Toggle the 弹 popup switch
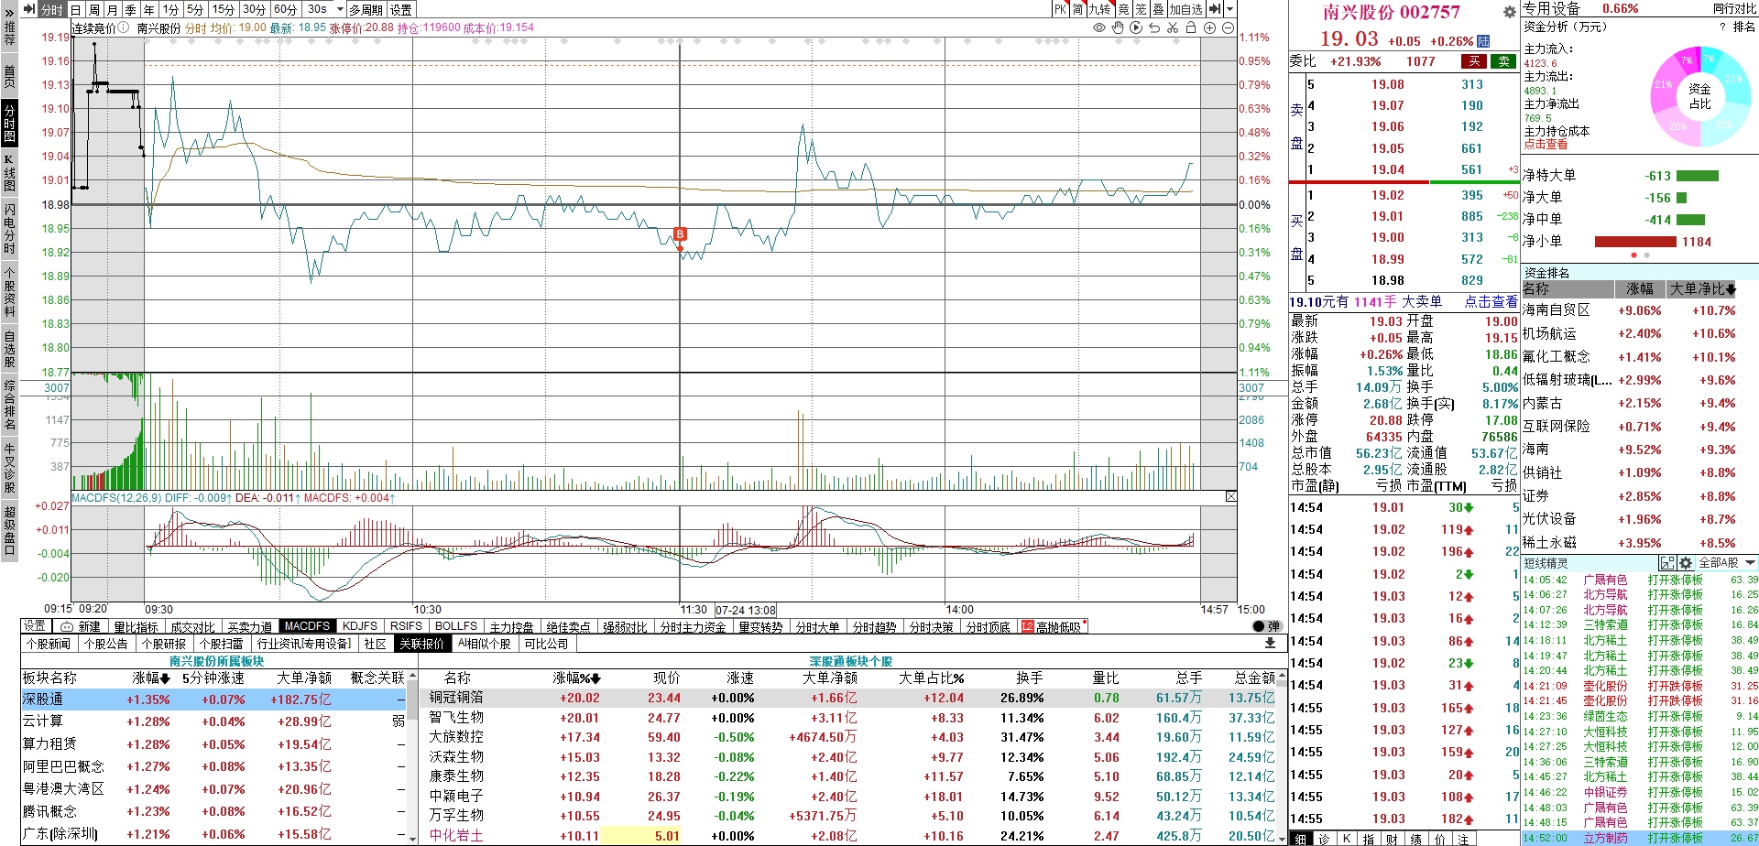The image size is (1759, 846). [x=1266, y=626]
